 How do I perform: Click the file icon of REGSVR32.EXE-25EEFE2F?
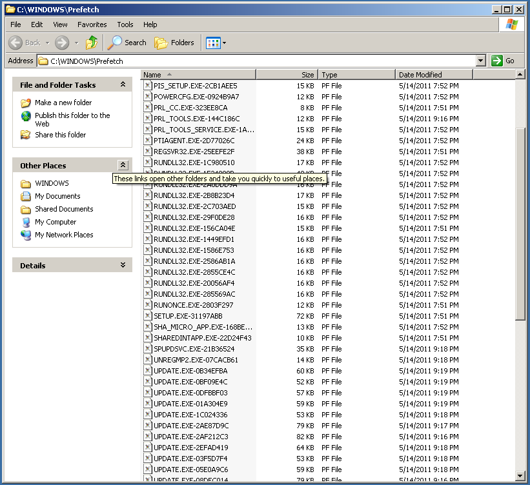(x=148, y=152)
